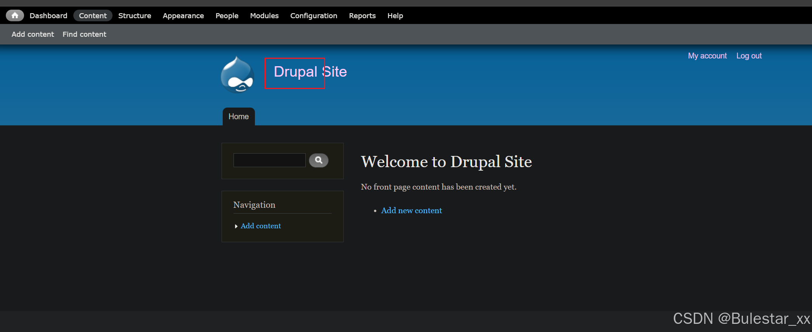This screenshot has height=332, width=812.
Task: Open the Modules admin menu
Action: tap(264, 15)
